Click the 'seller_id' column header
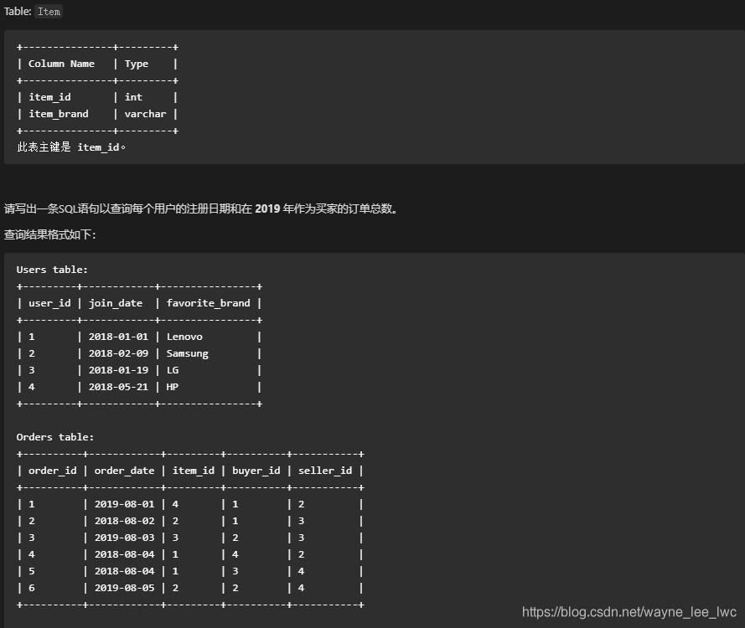This screenshot has width=745, height=628. click(x=325, y=471)
